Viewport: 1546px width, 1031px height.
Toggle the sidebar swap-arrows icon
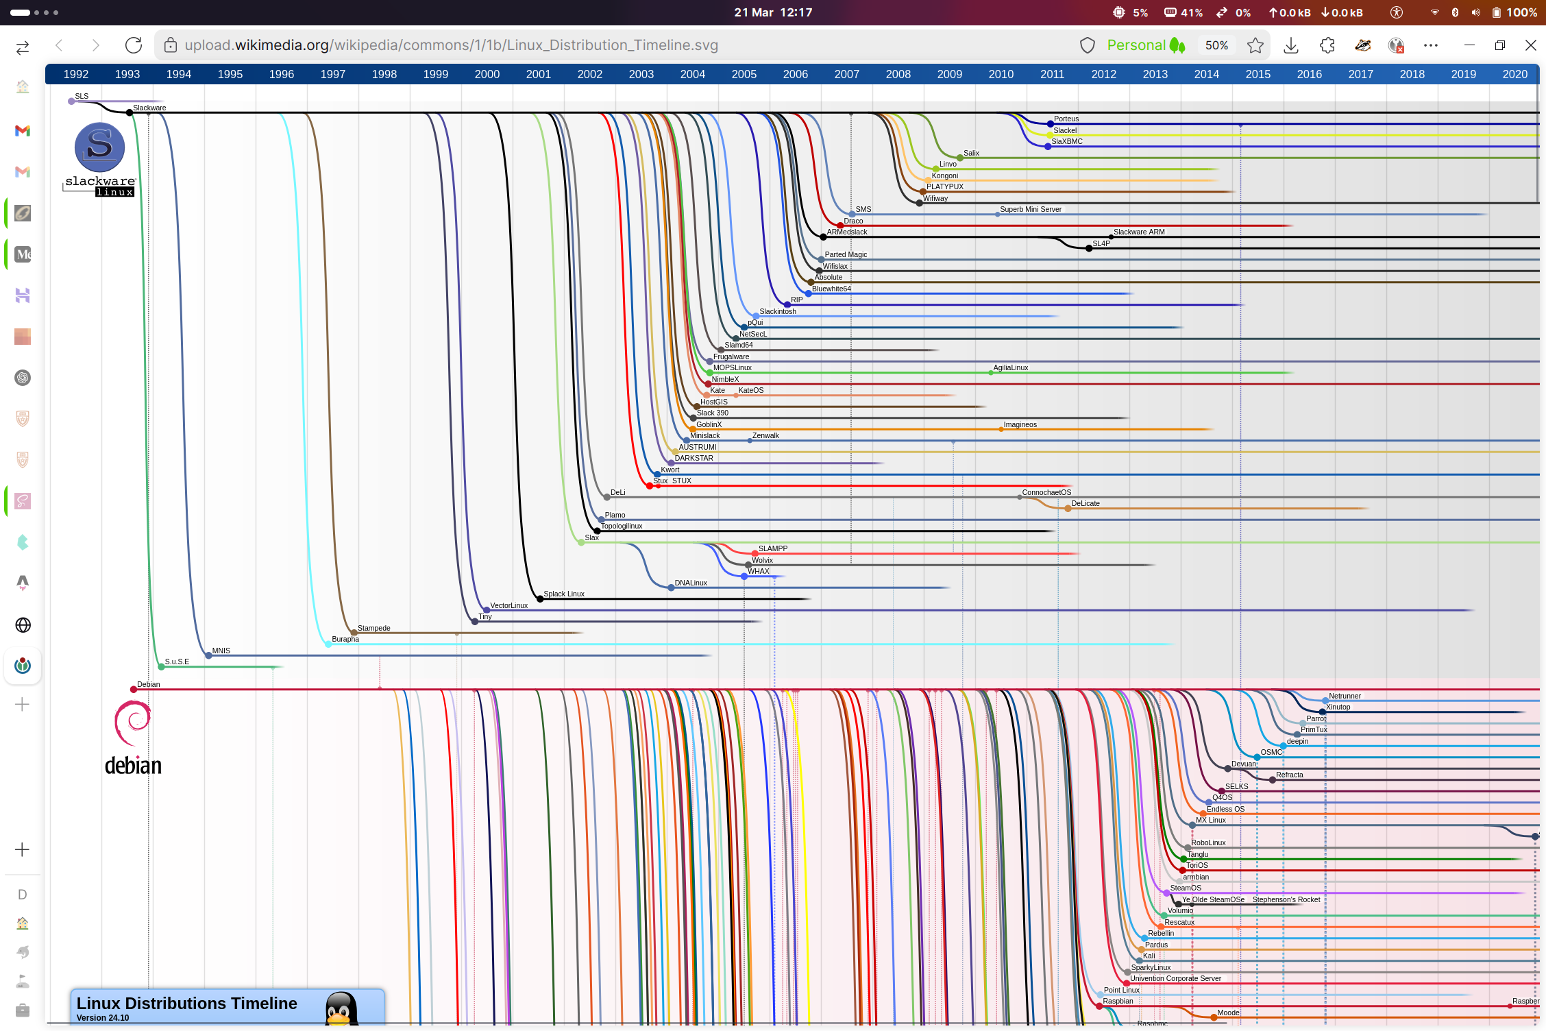[23, 47]
